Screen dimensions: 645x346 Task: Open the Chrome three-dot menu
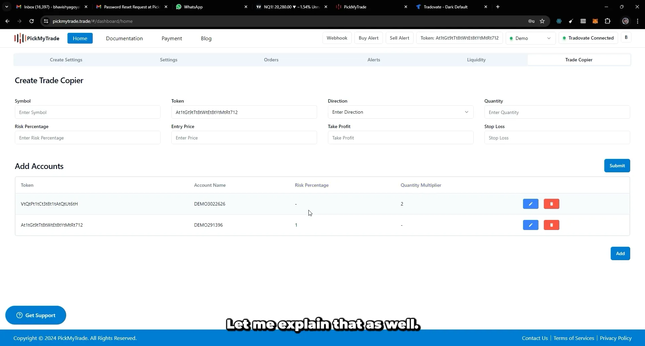point(638,21)
